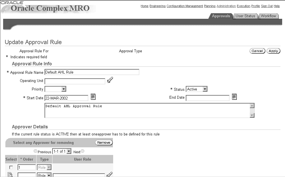Click the Remove approver button
Viewport: 285px width, 177px height.
(104, 143)
